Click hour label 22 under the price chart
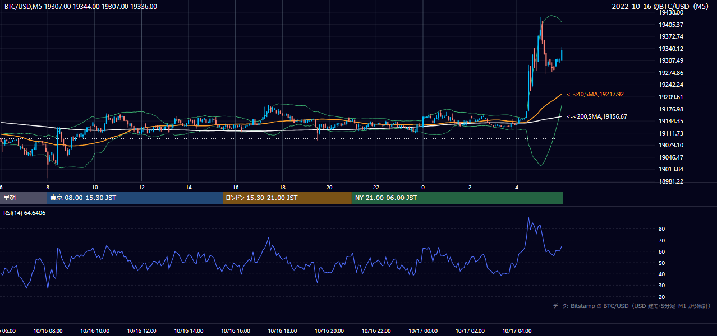Viewport: 717px width, 336px height. click(376, 188)
